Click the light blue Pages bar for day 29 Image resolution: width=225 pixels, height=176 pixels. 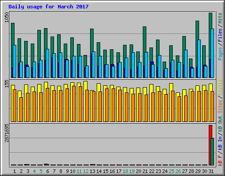coord(199,59)
